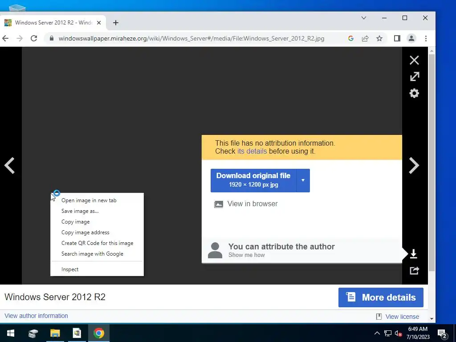Screen dimensions: 456x342
Task: Click the More details button
Action: 381,297
